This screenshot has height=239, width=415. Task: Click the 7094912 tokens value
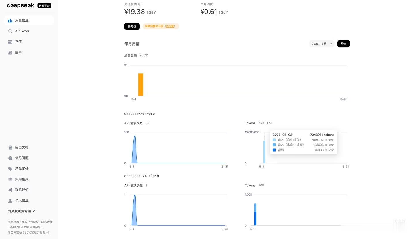pyautogui.click(x=323, y=140)
